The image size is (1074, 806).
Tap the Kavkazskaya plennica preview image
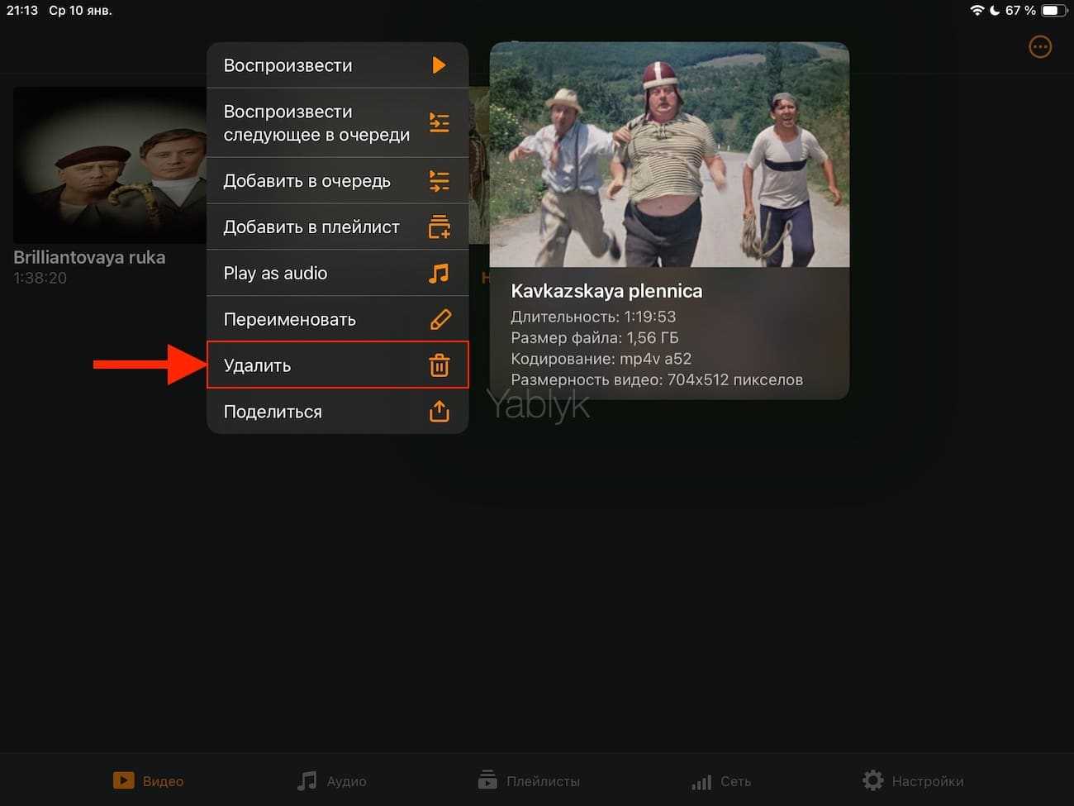pyautogui.click(x=669, y=155)
